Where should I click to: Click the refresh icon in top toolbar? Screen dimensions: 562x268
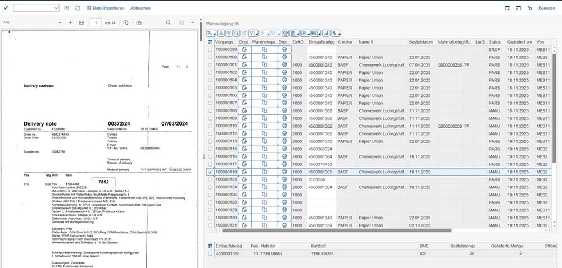pos(78,8)
